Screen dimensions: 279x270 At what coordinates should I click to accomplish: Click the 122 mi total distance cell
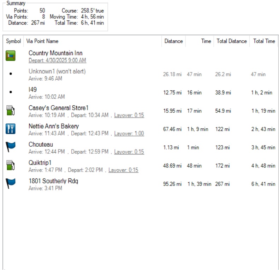(222, 129)
